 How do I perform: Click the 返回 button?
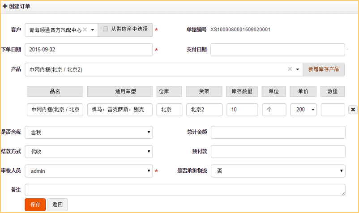click(57, 204)
